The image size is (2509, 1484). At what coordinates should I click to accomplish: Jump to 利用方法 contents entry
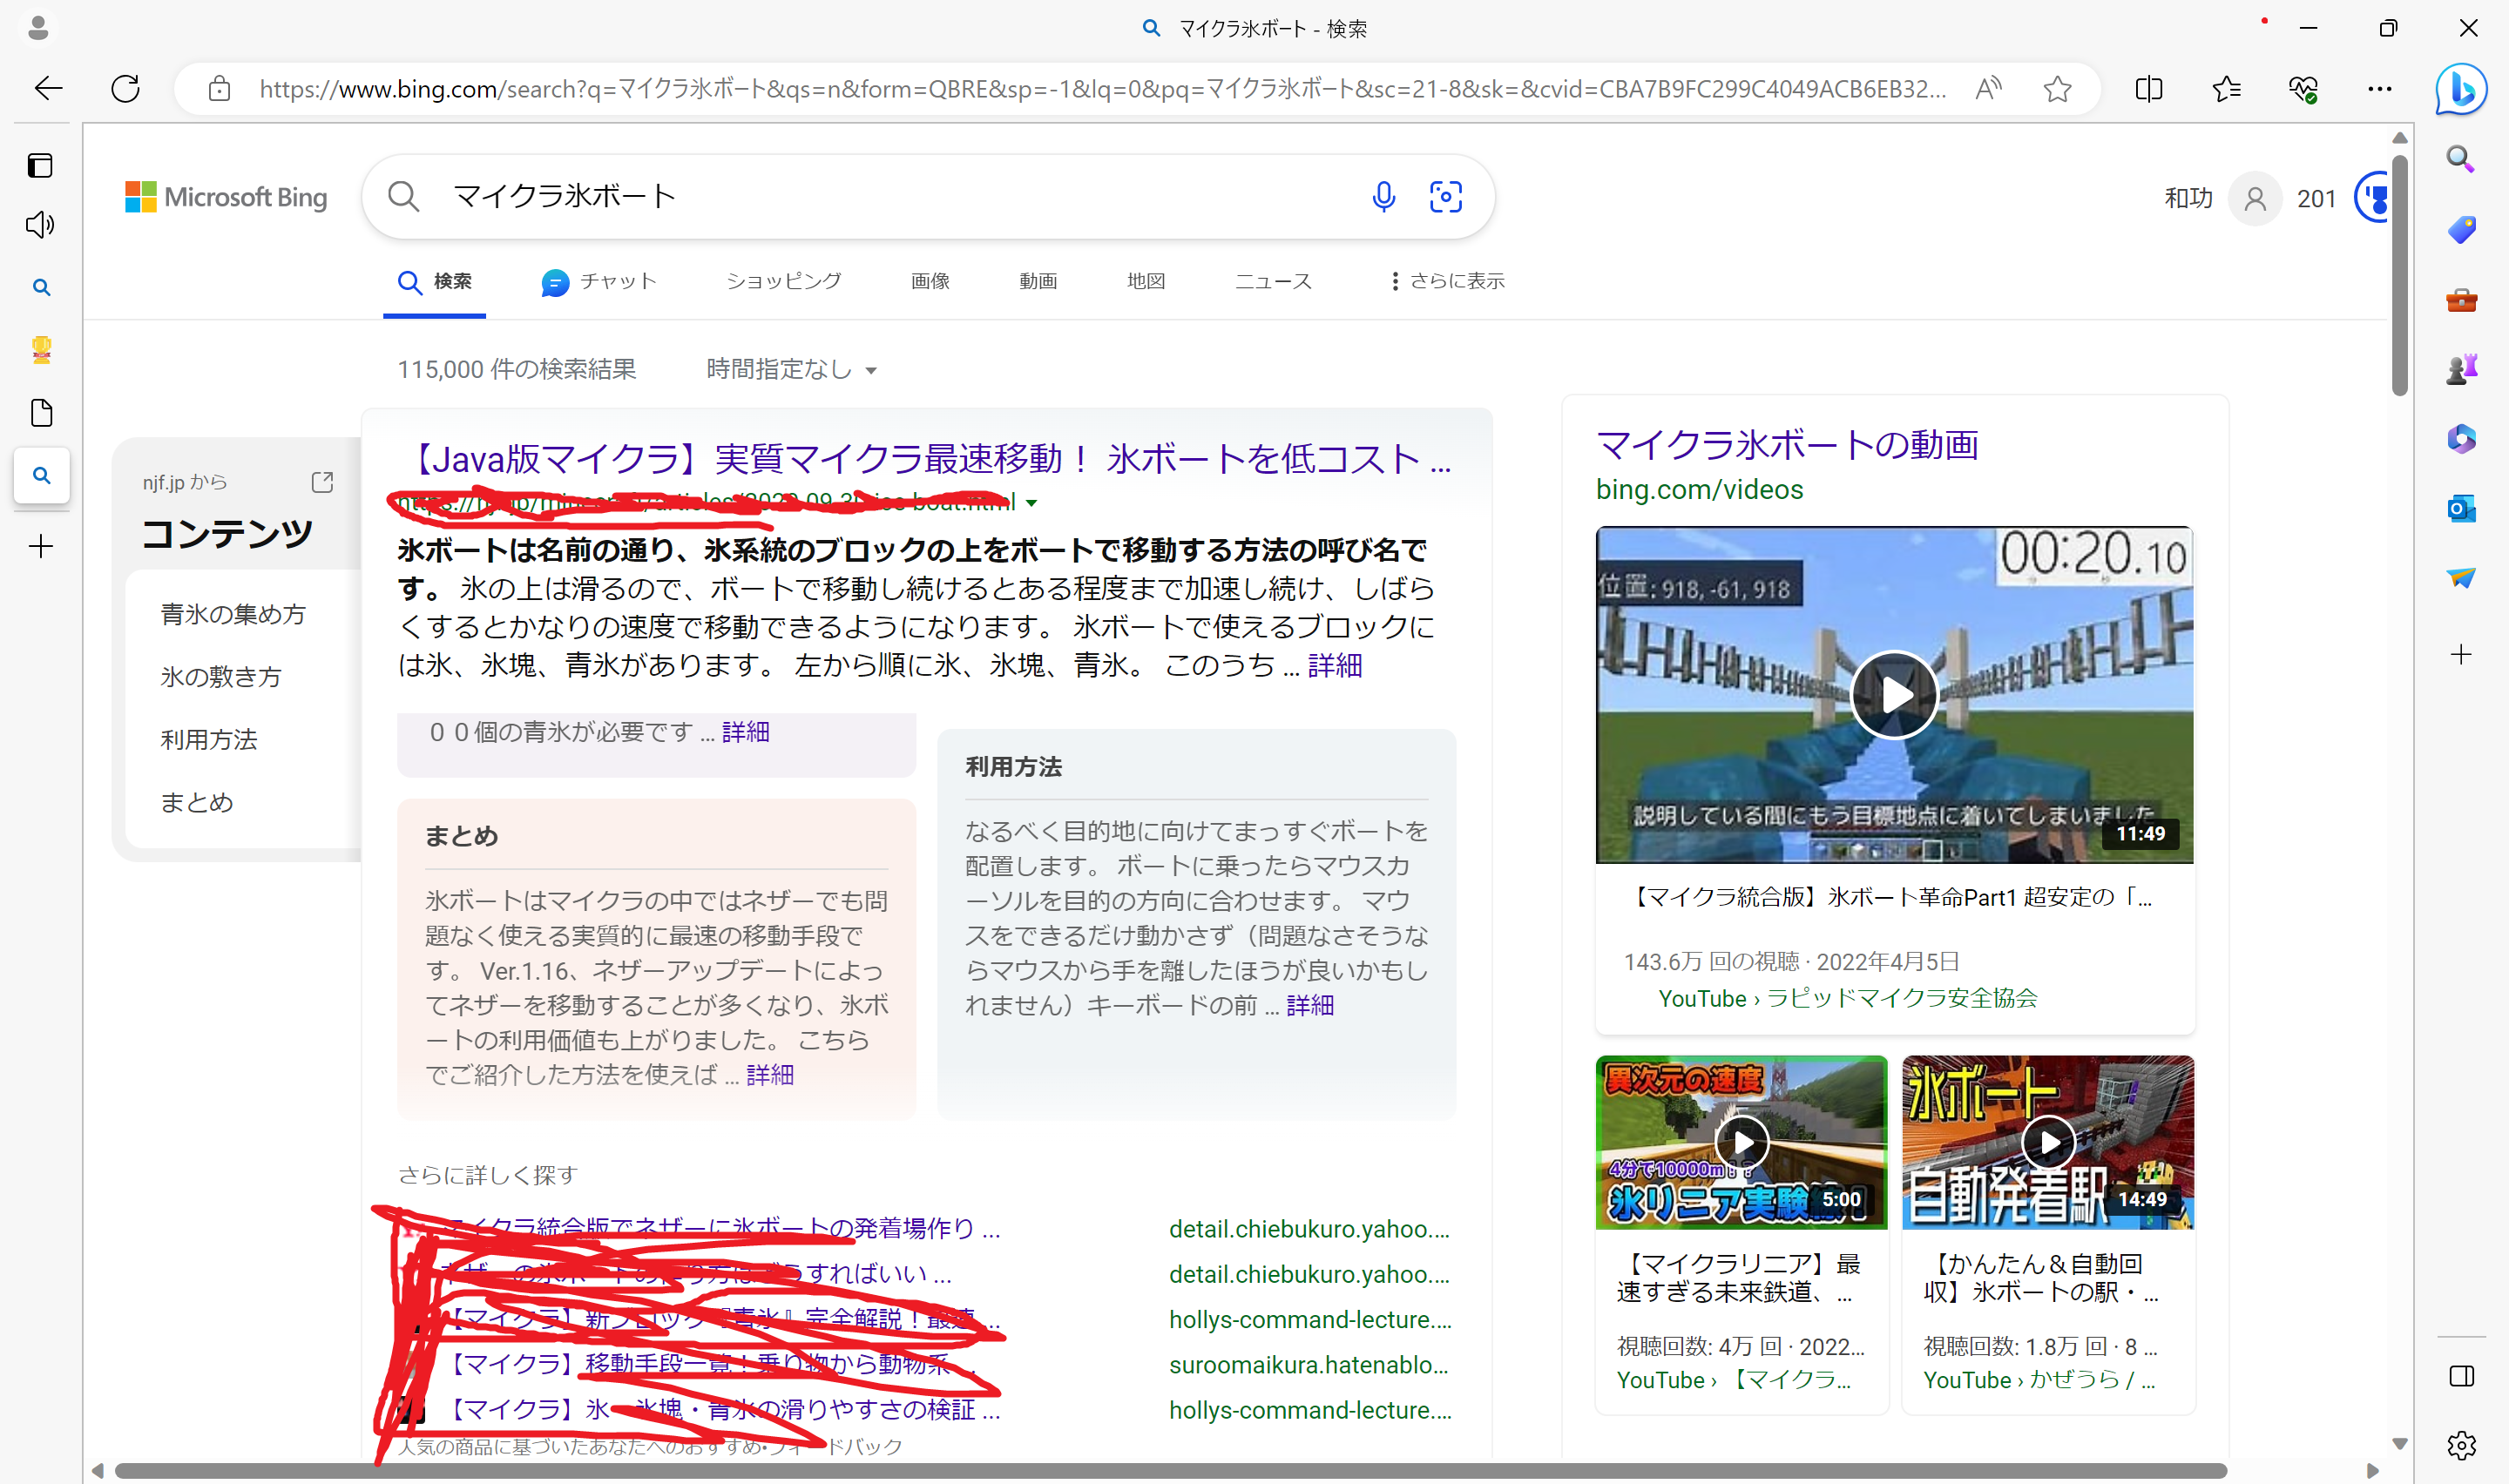209,740
